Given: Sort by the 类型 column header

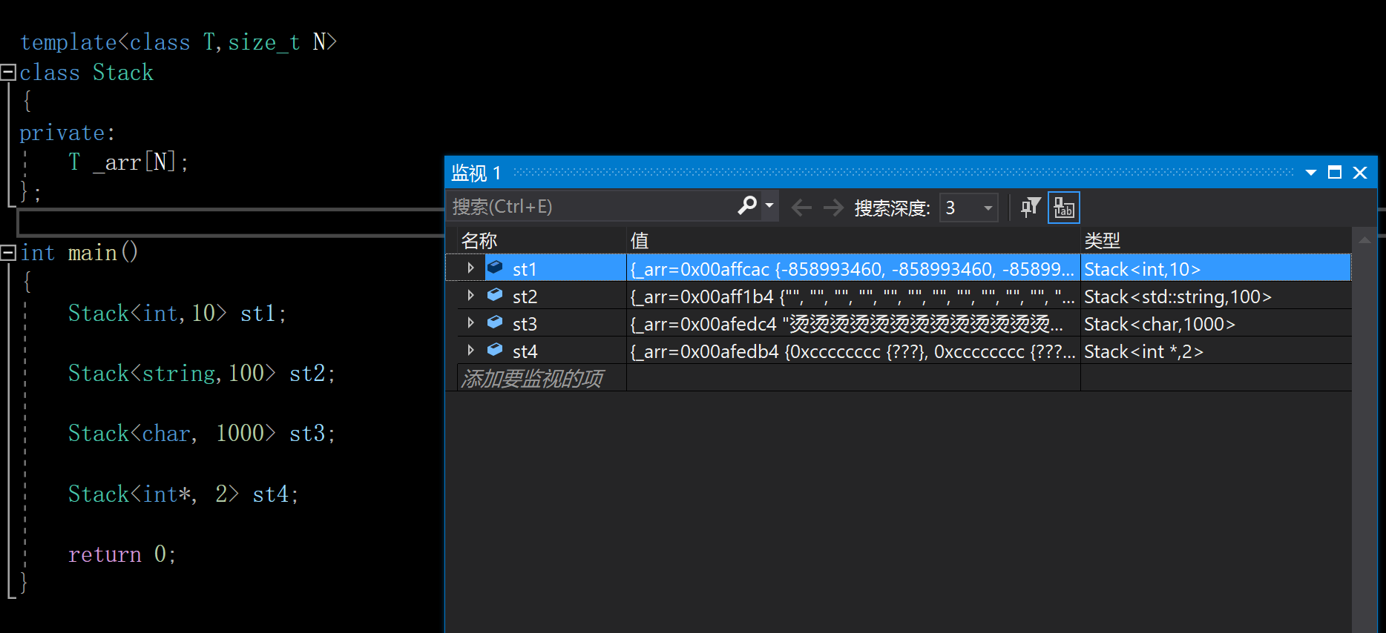Looking at the screenshot, I should point(1215,241).
